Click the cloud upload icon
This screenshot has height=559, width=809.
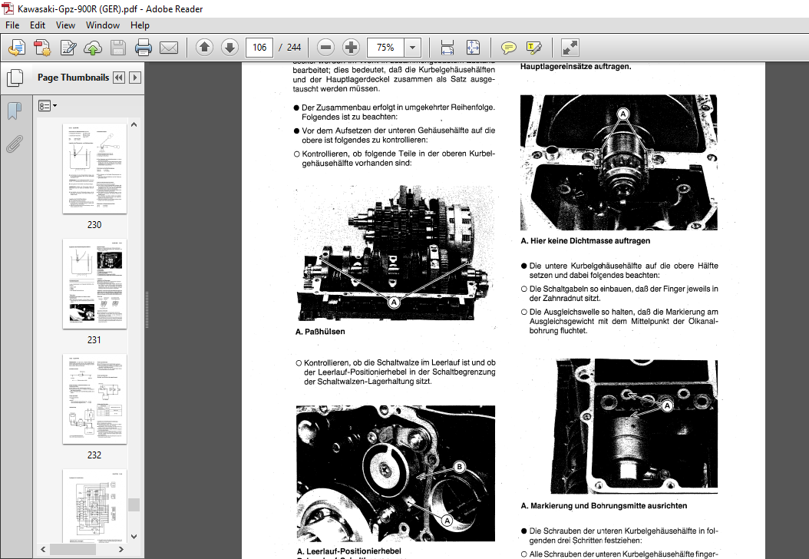[x=93, y=48]
